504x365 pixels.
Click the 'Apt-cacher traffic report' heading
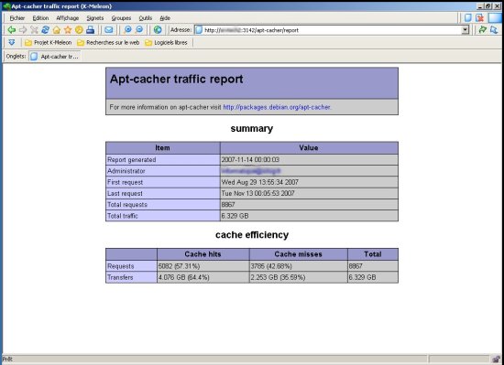point(177,80)
